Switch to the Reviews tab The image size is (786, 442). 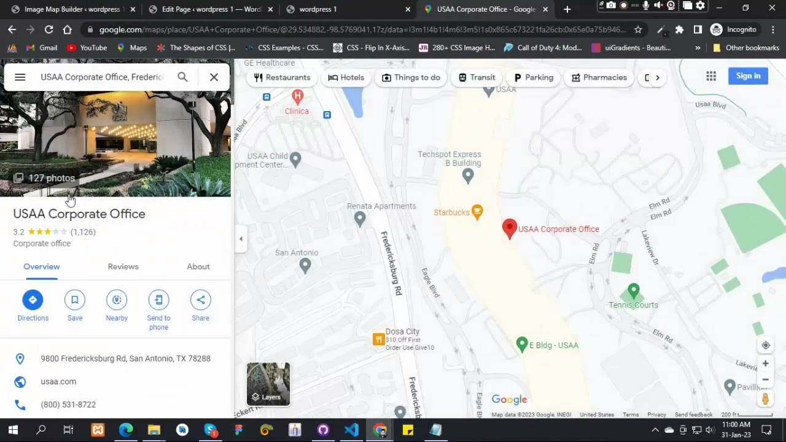tap(123, 266)
